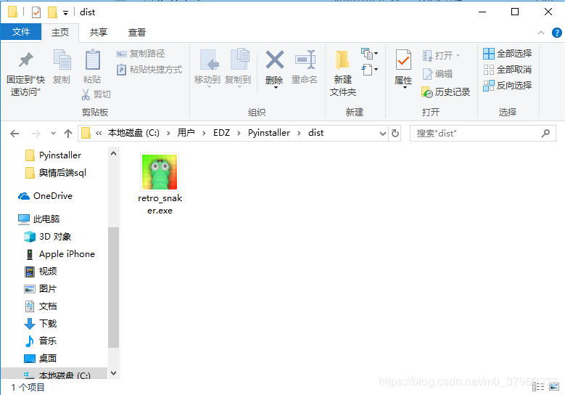Refresh the dist folder view
565x395 pixels.
tap(395, 134)
